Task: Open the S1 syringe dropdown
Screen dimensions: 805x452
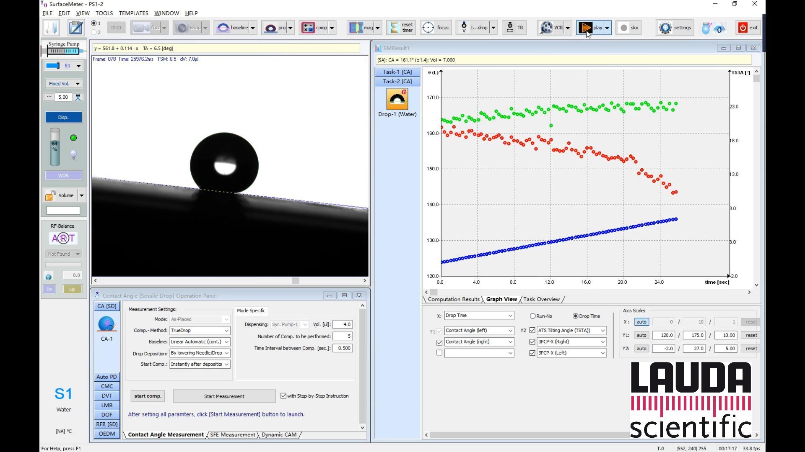Action: pos(78,66)
